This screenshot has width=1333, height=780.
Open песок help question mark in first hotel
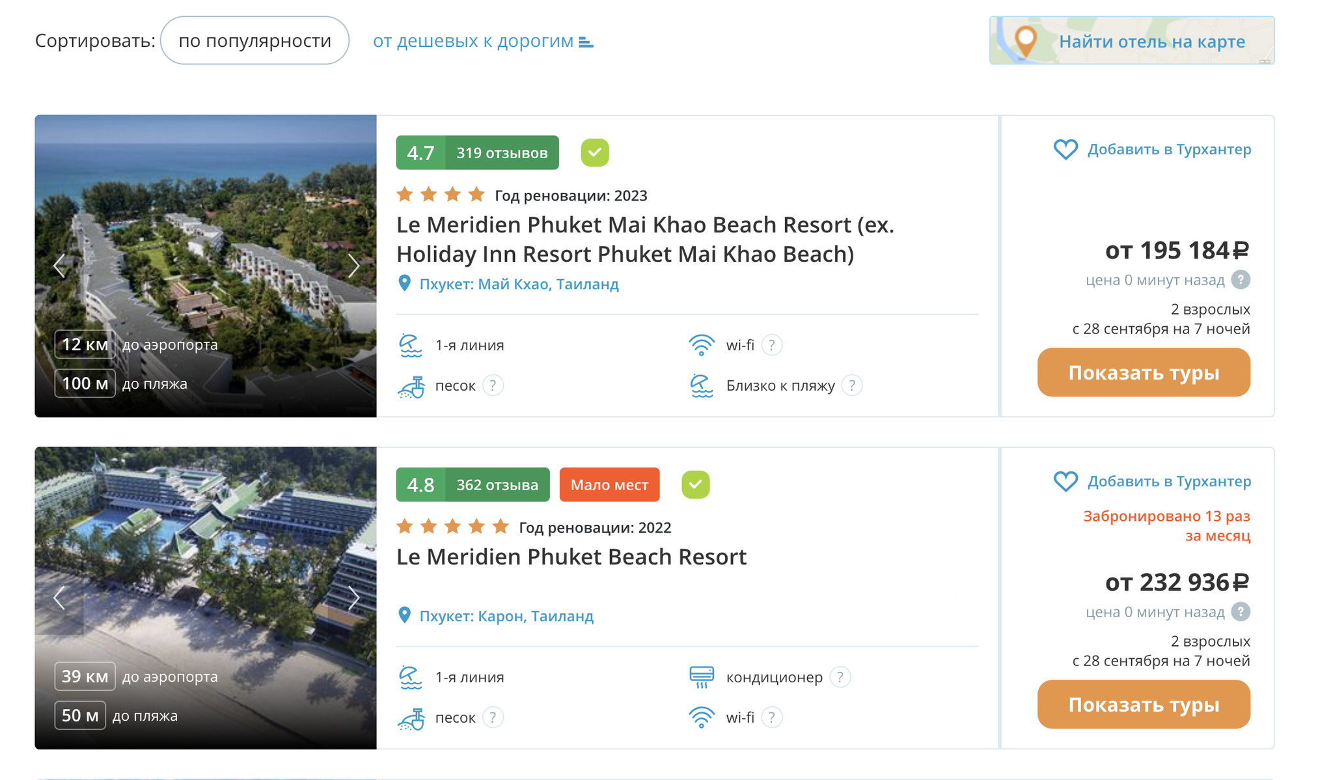point(493,385)
